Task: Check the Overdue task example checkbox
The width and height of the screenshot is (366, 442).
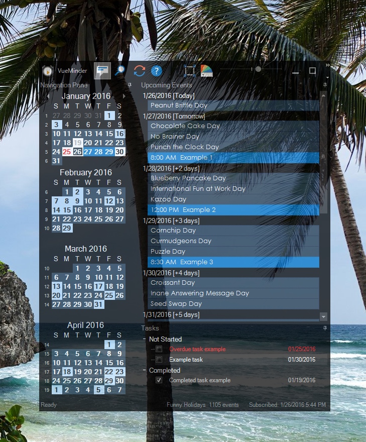Action: [x=159, y=349]
